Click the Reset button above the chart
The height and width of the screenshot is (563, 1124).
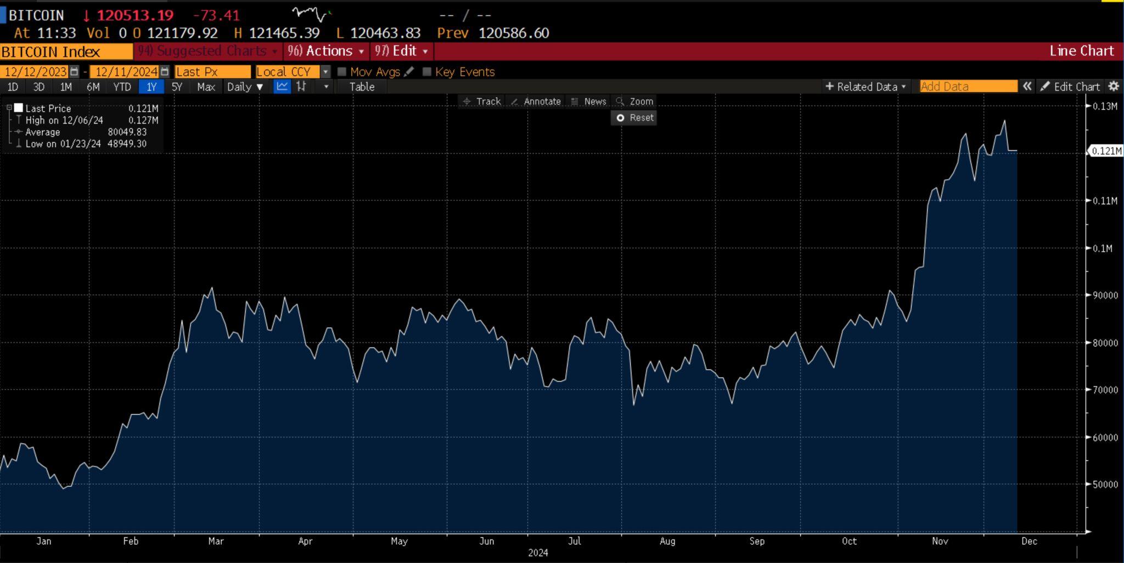(634, 117)
